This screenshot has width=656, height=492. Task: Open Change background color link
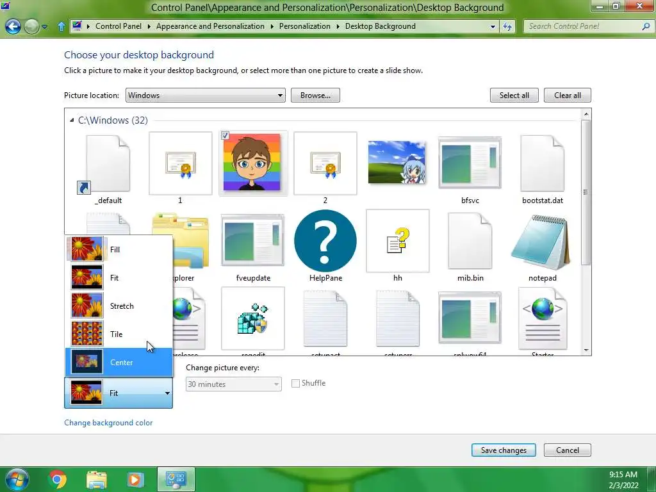pyautogui.click(x=108, y=423)
